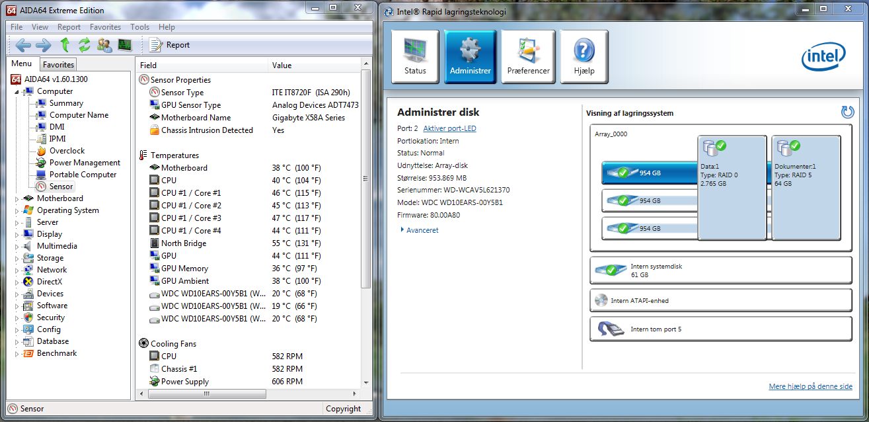Select DMI in AIDA64 tree
This screenshot has height=422, width=869.
click(57, 127)
